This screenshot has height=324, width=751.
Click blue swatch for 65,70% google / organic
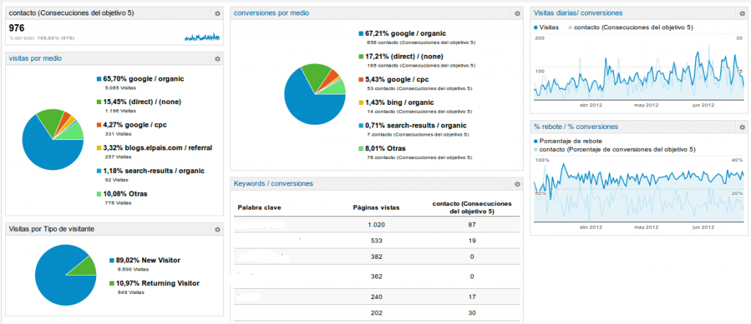(99, 79)
